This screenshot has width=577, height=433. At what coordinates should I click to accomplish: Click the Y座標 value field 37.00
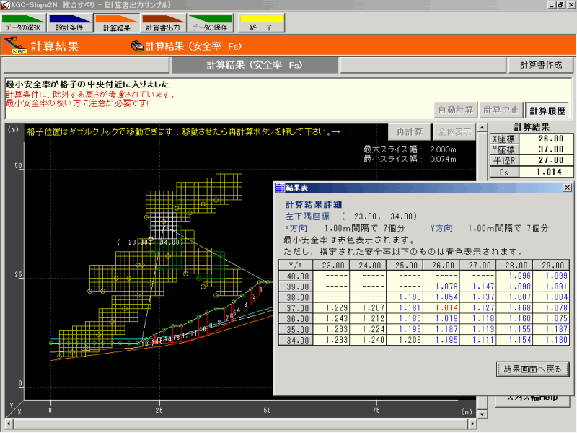550,149
